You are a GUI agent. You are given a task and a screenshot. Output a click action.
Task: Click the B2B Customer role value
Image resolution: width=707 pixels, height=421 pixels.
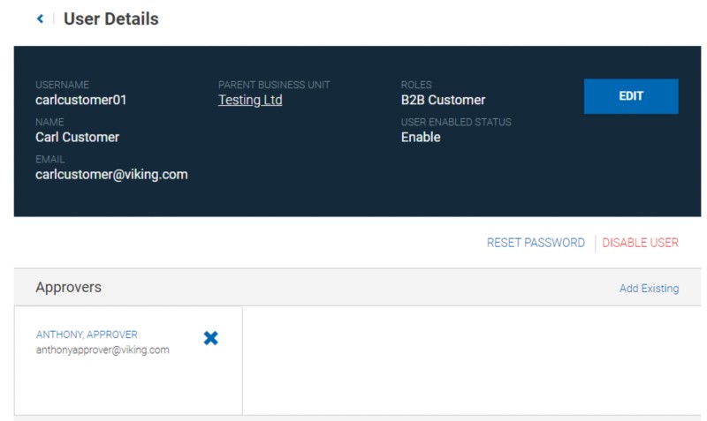click(443, 100)
